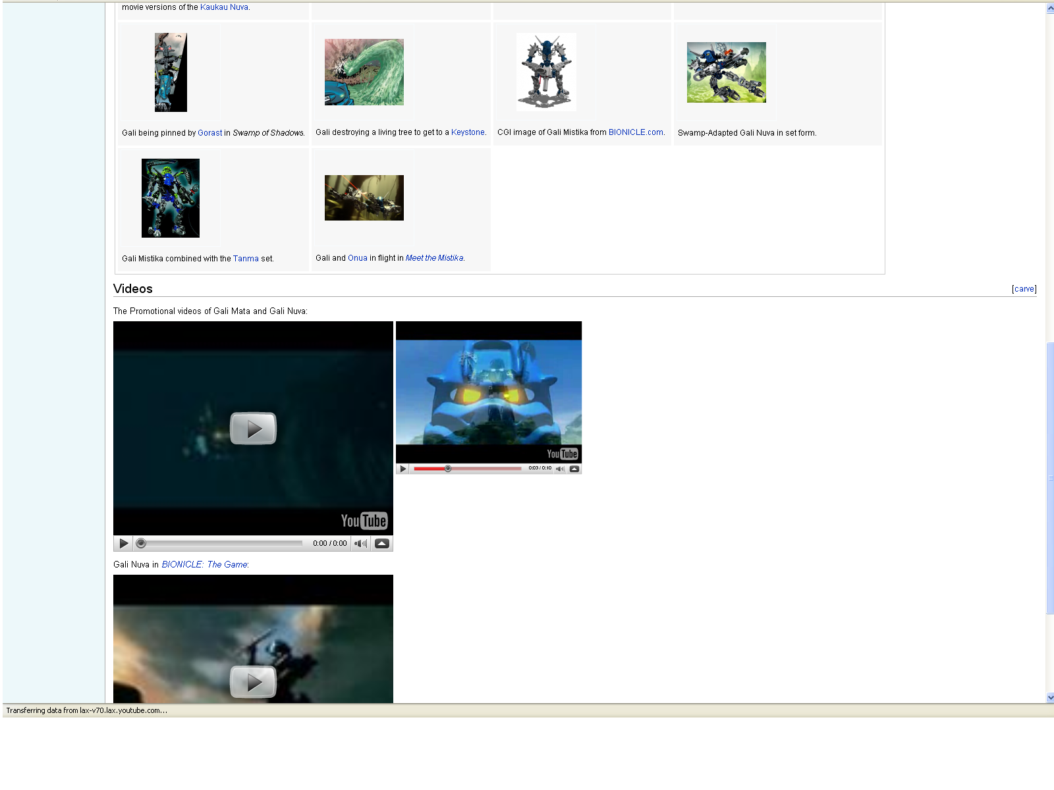Click the seek bar handle of the first video
Viewport: 1054px width, 790px height.
point(141,544)
